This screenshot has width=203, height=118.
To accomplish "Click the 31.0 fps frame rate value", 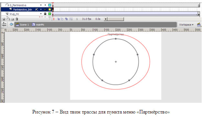I will coord(87,19).
